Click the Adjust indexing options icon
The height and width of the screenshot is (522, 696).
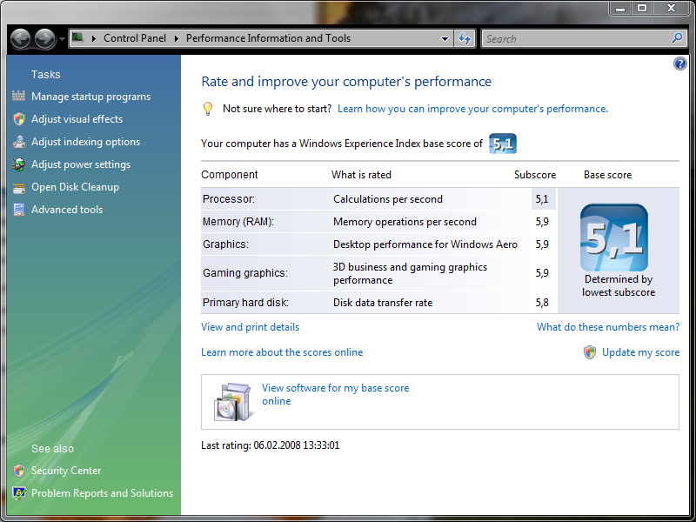pos(18,142)
